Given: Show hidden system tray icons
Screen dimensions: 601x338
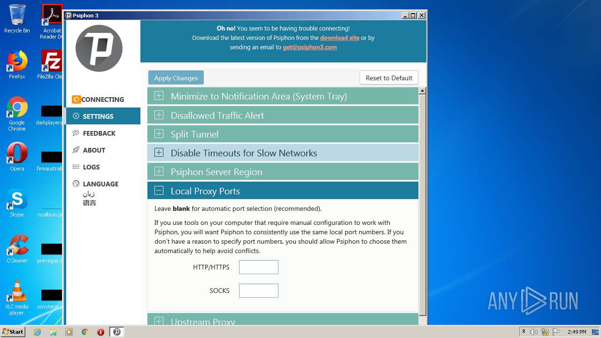Looking at the screenshot, I should coord(524,332).
